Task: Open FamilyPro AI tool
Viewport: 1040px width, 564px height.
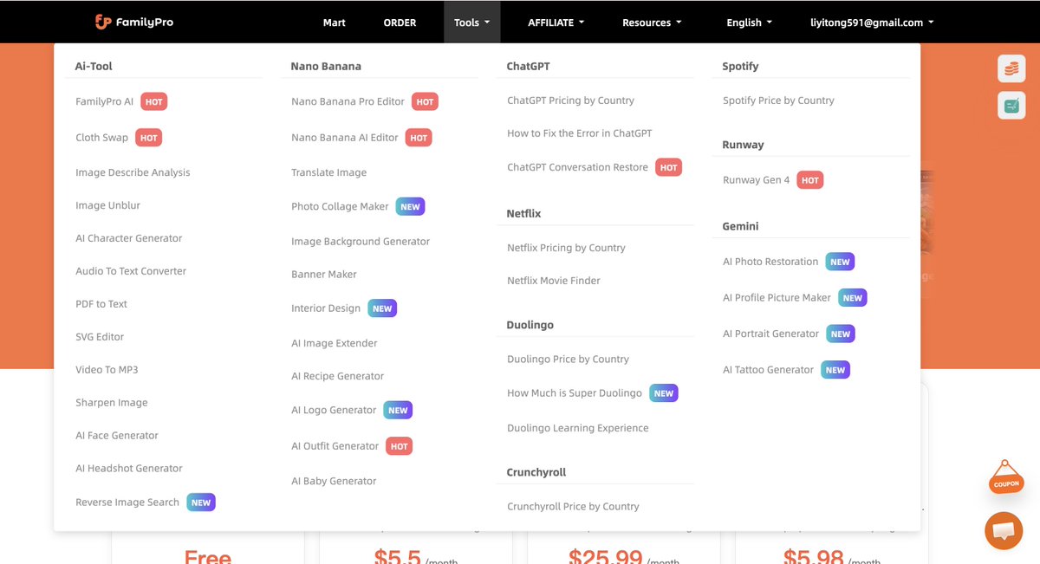Action: pyautogui.click(x=105, y=101)
